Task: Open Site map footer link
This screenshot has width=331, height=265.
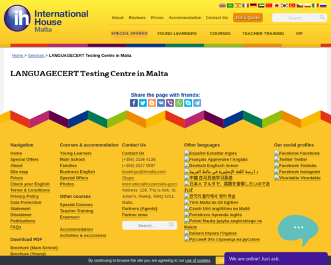Action: [x=19, y=172]
